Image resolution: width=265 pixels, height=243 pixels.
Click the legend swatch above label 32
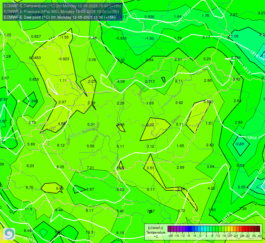[246, 229]
